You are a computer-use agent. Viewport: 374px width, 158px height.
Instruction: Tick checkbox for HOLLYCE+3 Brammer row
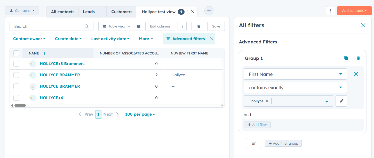pyautogui.click(x=16, y=64)
